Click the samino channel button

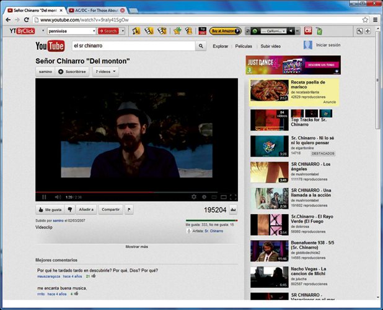click(x=45, y=71)
